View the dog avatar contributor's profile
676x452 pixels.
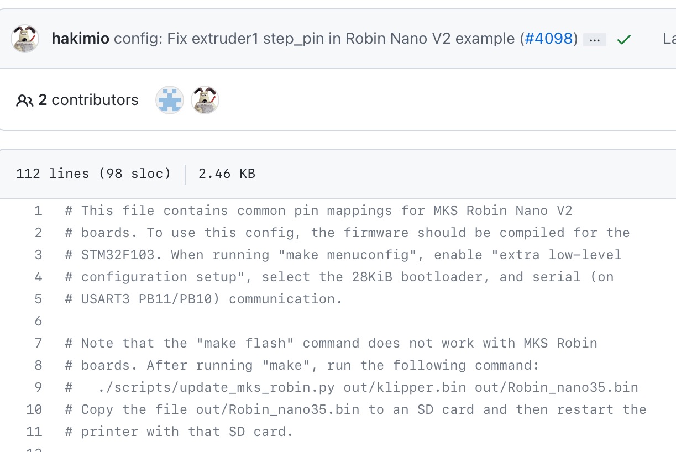(x=205, y=100)
